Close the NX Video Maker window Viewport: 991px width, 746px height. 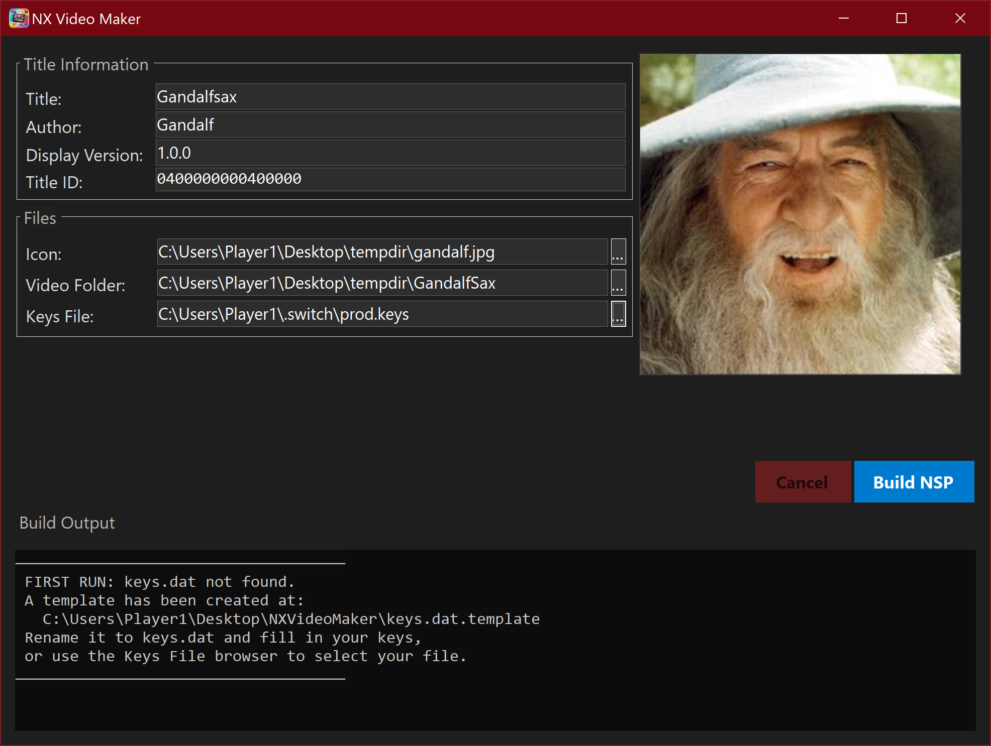coord(960,19)
